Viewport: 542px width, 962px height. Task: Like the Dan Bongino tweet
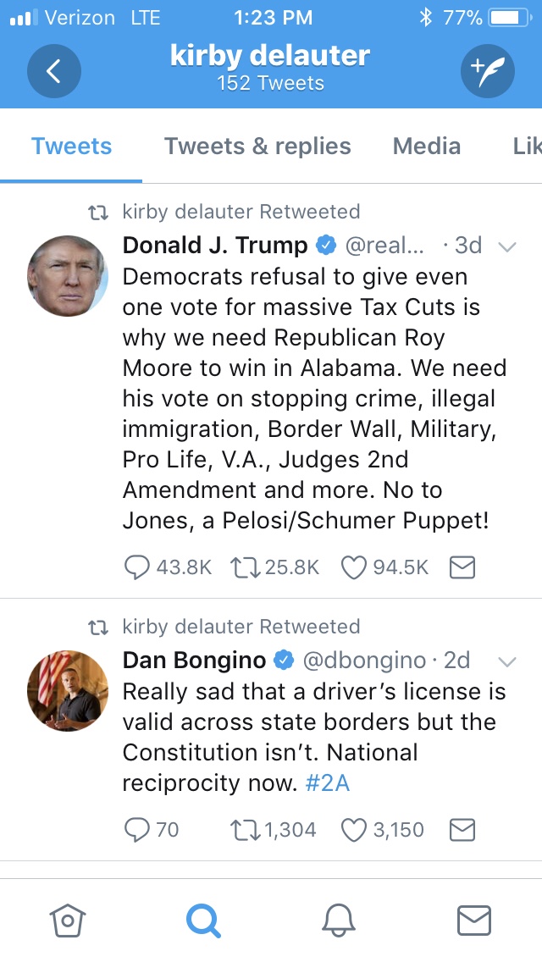pos(353,830)
